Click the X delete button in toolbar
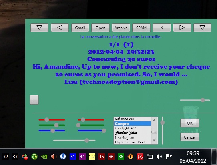 162,28
